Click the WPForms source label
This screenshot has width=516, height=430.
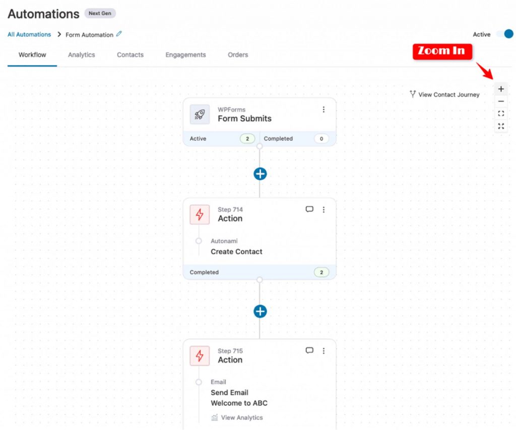[x=231, y=110]
